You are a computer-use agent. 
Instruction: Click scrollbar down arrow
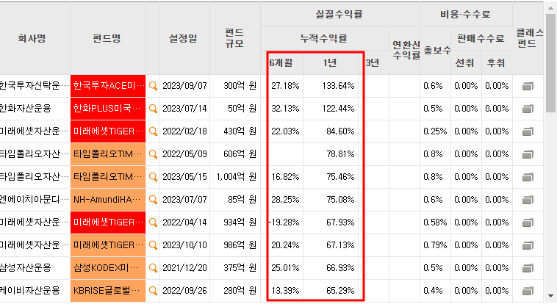coord(550,296)
